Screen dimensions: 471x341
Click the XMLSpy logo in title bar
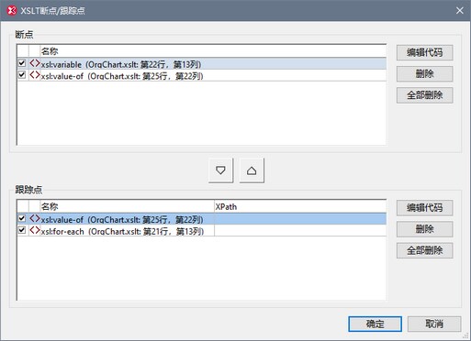point(12,10)
